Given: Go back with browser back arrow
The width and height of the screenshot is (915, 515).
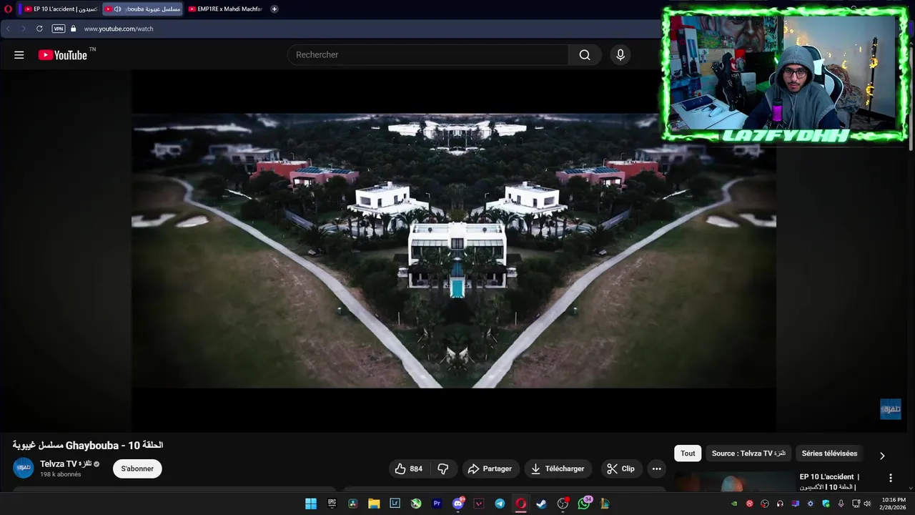Looking at the screenshot, I should pyautogui.click(x=9, y=29).
